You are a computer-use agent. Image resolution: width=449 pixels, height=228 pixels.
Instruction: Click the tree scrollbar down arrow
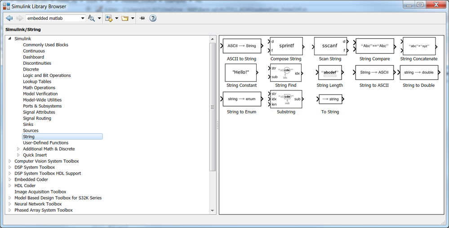coord(213,210)
